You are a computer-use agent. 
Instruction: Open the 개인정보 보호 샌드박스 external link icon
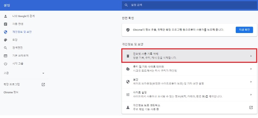251,107
